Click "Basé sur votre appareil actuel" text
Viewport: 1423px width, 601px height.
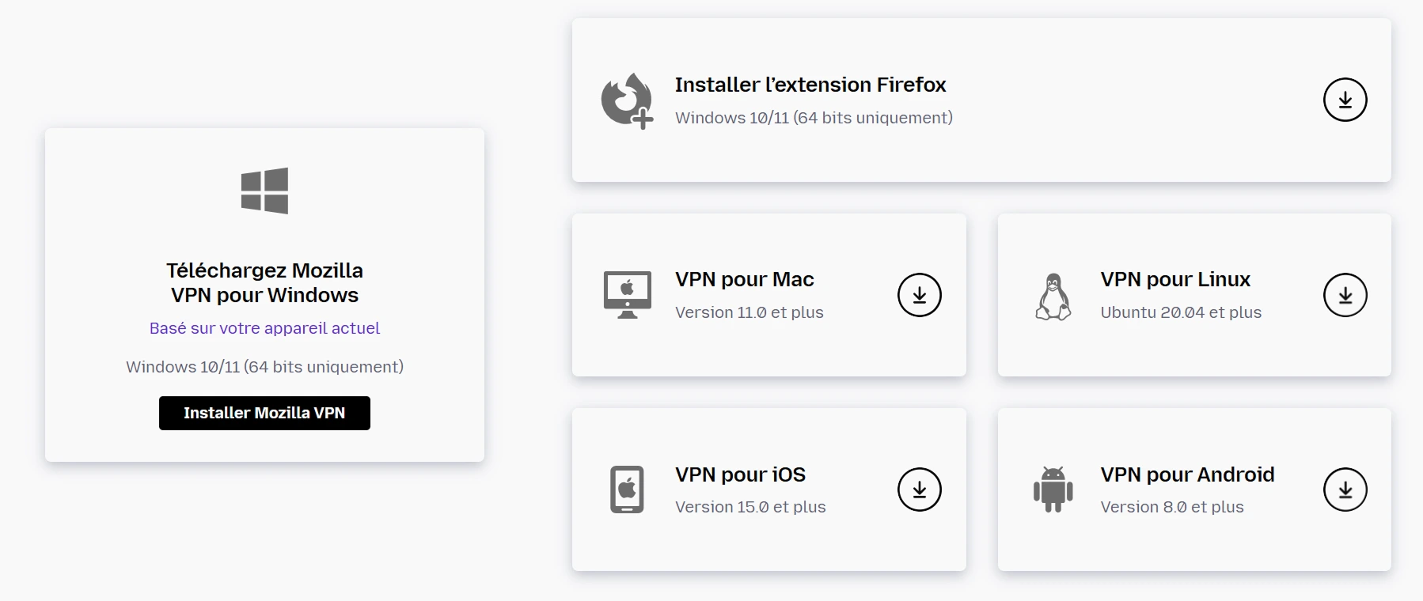264,328
